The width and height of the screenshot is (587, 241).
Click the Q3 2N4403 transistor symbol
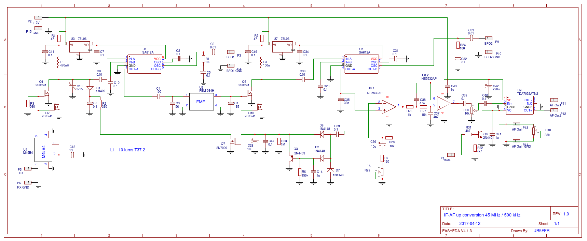click(x=291, y=157)
